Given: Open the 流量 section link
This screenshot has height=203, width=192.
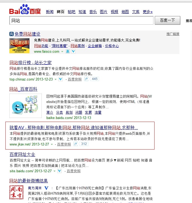Looking at the screenshot, I should tap(98, 112).
